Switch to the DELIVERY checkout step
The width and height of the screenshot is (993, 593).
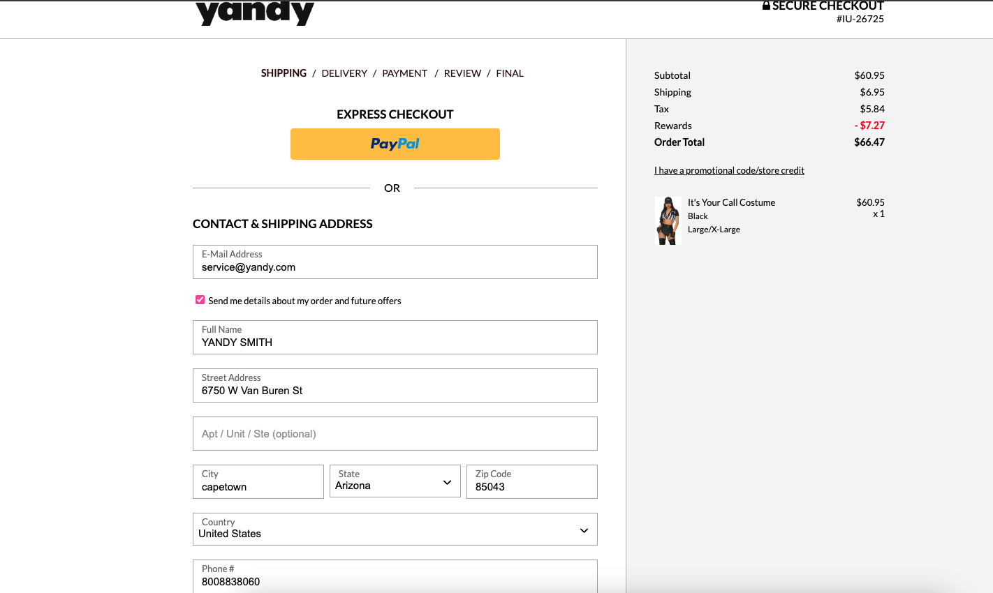tap(344, 73)
